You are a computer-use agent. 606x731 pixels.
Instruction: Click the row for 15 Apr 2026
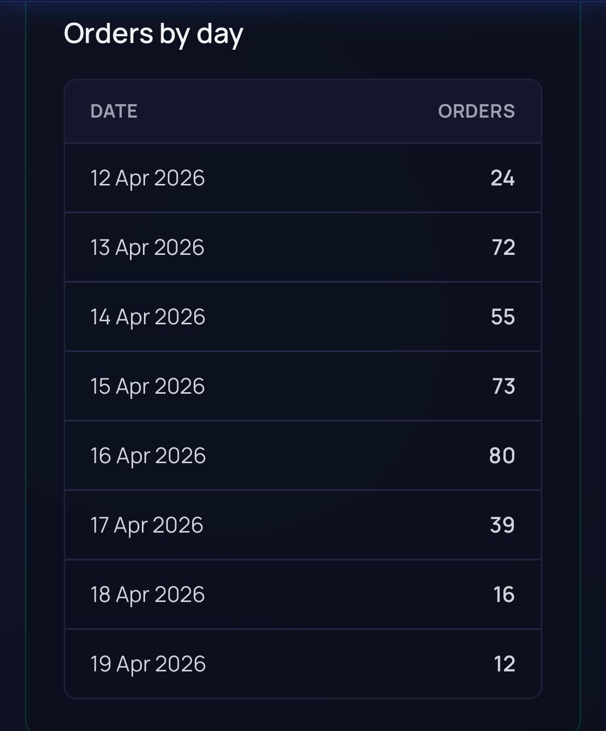(303, 386)
